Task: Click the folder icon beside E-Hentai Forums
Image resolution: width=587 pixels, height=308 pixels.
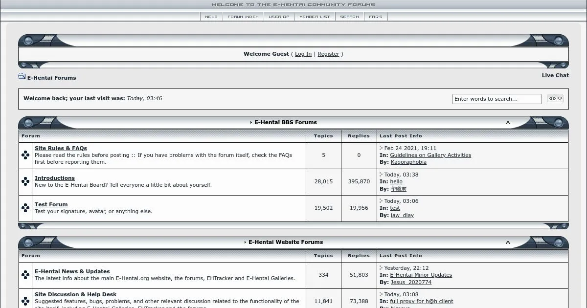Action: pos(22,76)
